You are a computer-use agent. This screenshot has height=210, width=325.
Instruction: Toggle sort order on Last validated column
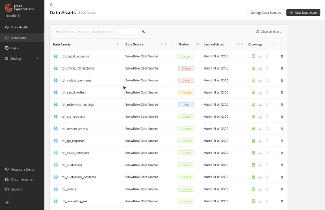238,44
